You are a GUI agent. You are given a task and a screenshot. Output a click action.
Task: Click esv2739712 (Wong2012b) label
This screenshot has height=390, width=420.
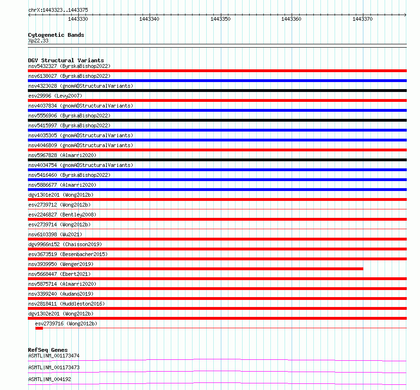[59, 205]
